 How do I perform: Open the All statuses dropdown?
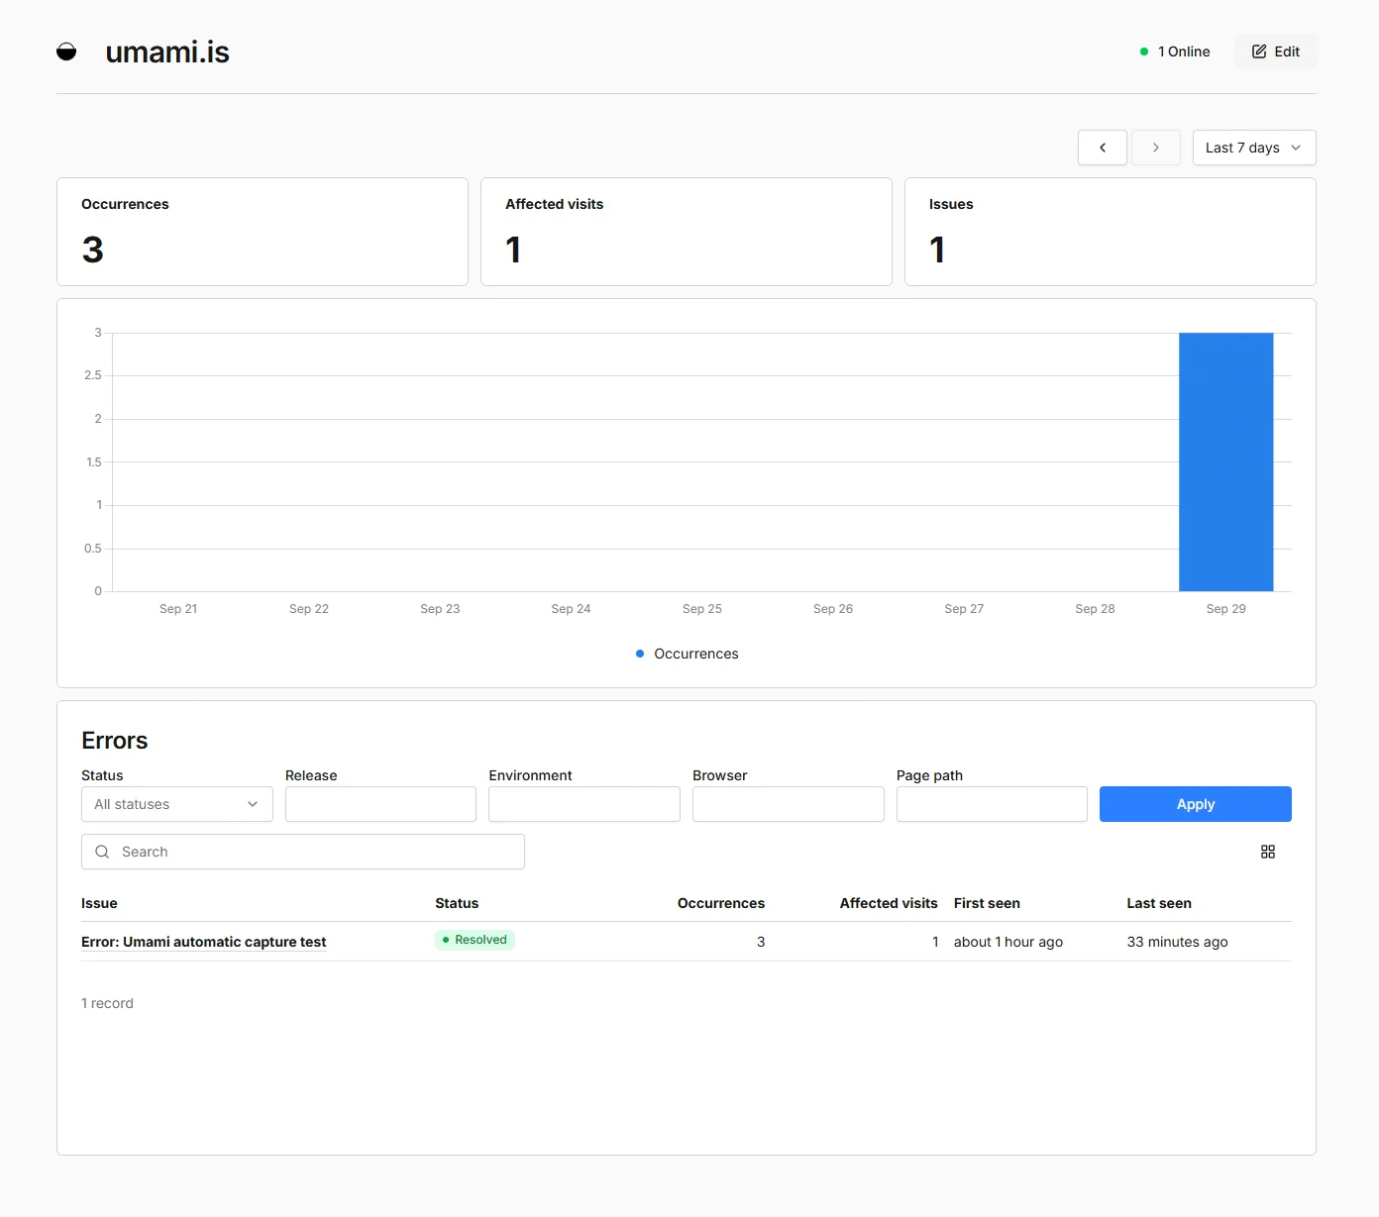click(x=177, y=804)
